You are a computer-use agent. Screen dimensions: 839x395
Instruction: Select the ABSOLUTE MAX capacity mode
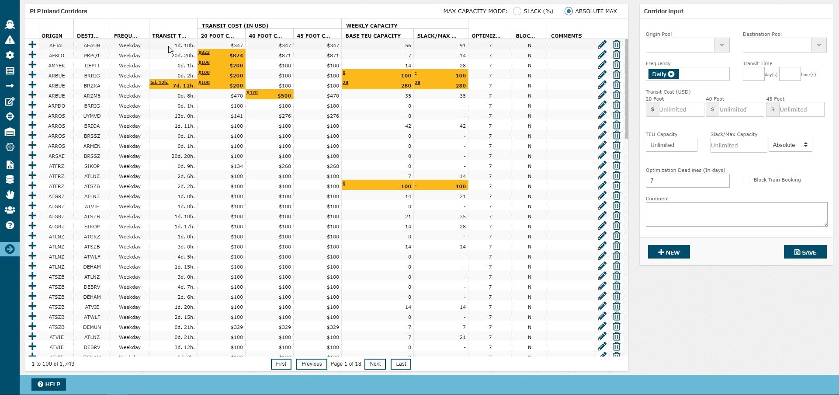pyautogui.click(x=569, y=11)
